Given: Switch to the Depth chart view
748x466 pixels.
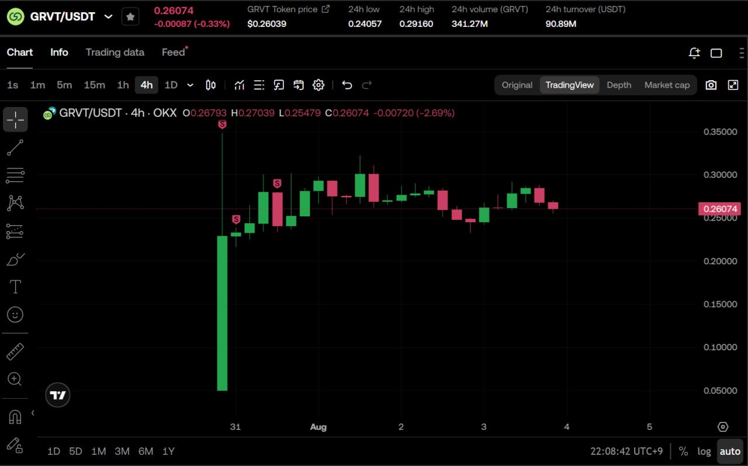Looking at the screenshot, I should (x=619, y=85).
